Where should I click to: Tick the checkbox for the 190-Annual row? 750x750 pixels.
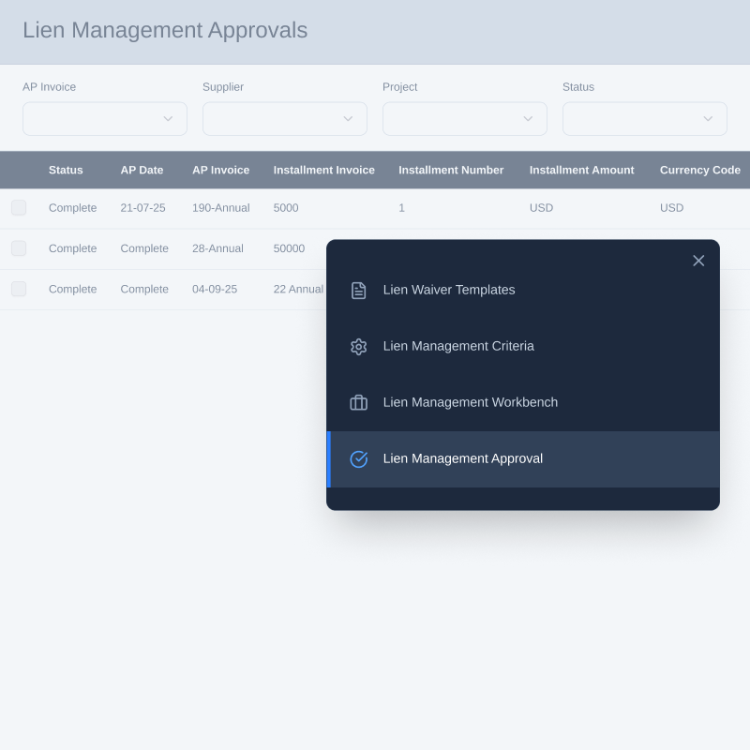point(19,208)
